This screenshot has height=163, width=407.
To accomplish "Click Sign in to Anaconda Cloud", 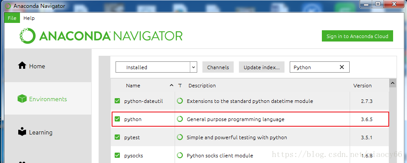I will click(357, 36).
